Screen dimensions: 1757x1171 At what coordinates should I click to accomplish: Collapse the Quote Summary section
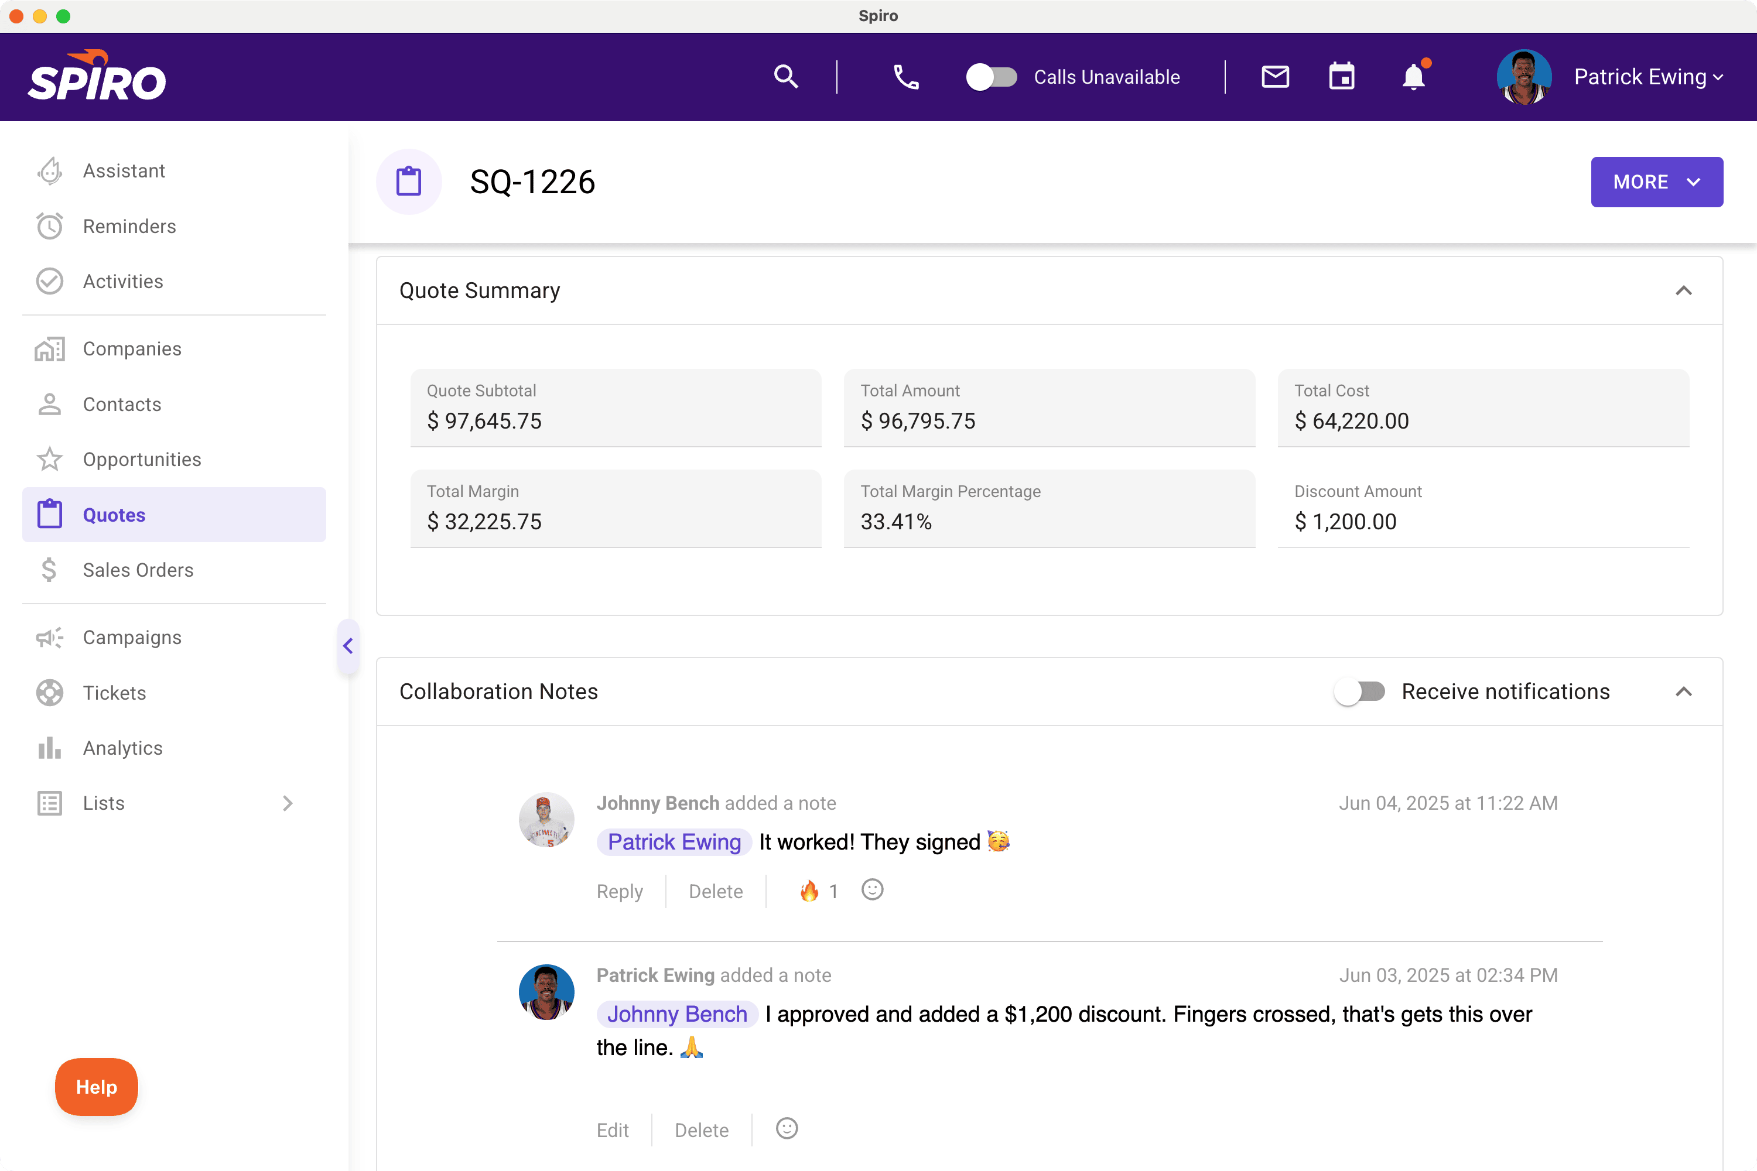point(1683,290)
